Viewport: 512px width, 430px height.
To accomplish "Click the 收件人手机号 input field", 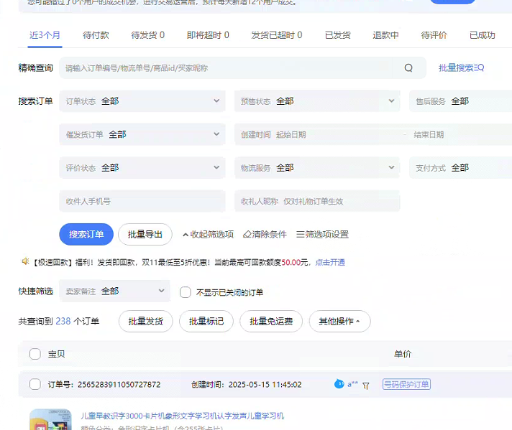I will coord(142,201).
